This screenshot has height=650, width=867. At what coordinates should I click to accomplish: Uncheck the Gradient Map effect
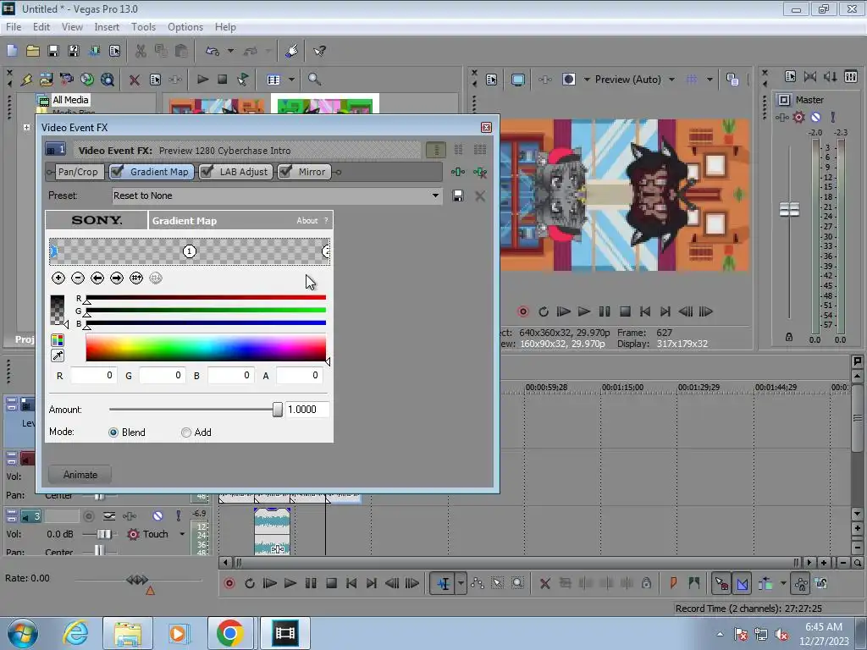[117, 172]
